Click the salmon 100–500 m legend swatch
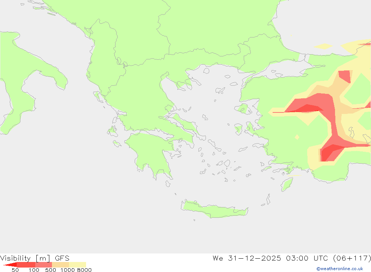The height and width of the screenshot is (272, 371). (x=43, y=265)
